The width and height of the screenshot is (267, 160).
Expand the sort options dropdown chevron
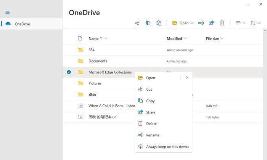[x=259, y=23]
